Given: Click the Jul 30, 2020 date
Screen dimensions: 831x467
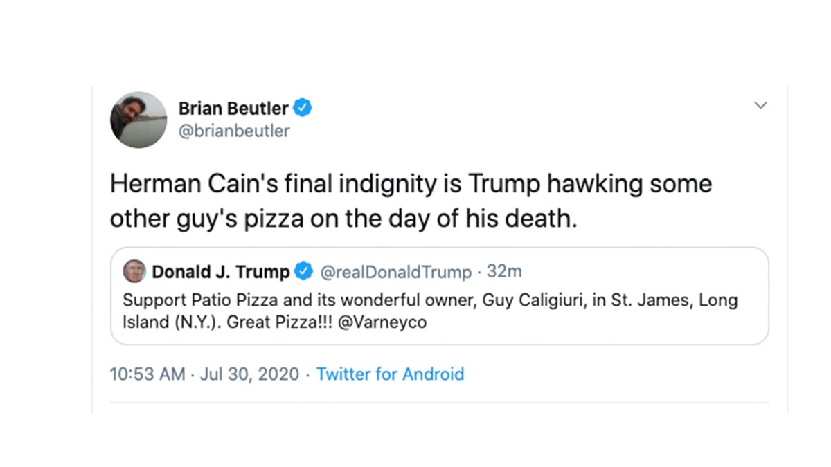Looking at the screenshot, I should pos(249,374).
